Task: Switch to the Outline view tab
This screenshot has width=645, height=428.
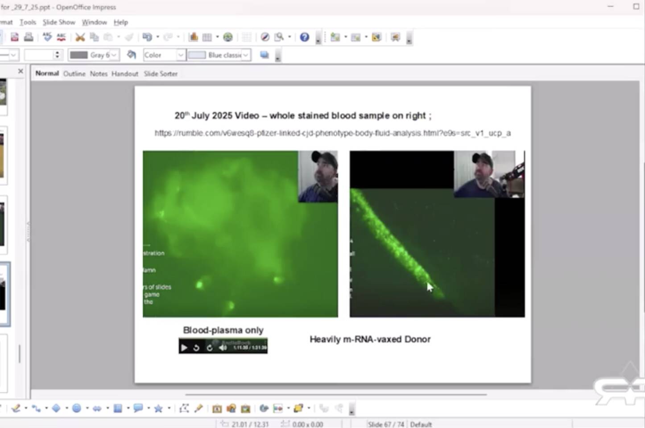Action: (74, 74)
